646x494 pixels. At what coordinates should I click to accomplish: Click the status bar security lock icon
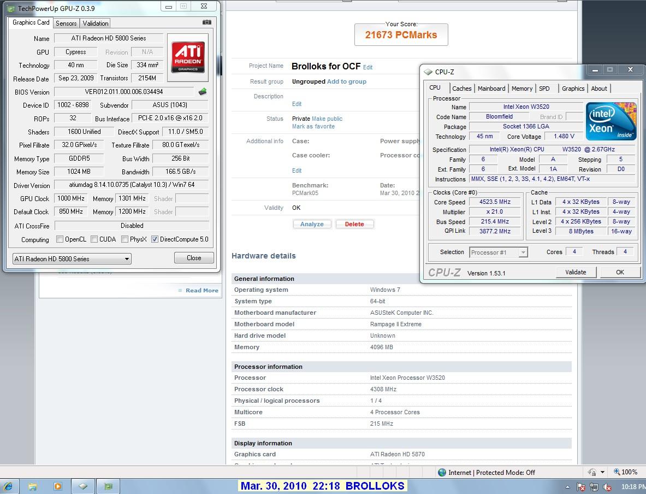coord(592,472)
